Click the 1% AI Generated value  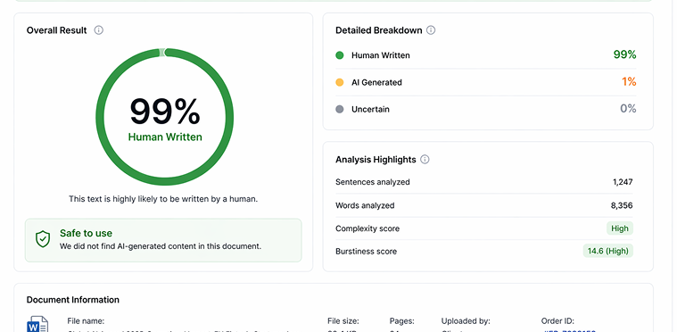pyautogui.click(x=629, y=81)
